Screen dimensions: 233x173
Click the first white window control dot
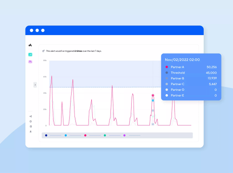click(32, 30)
